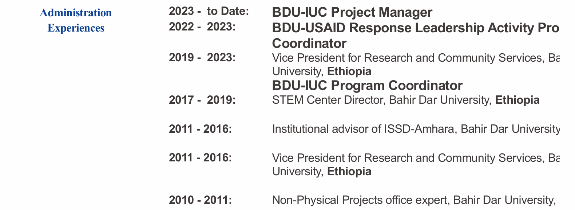Click the "2023 - to Date:" date label
This screenshot has height=210, width=575.
click(209, 11)
